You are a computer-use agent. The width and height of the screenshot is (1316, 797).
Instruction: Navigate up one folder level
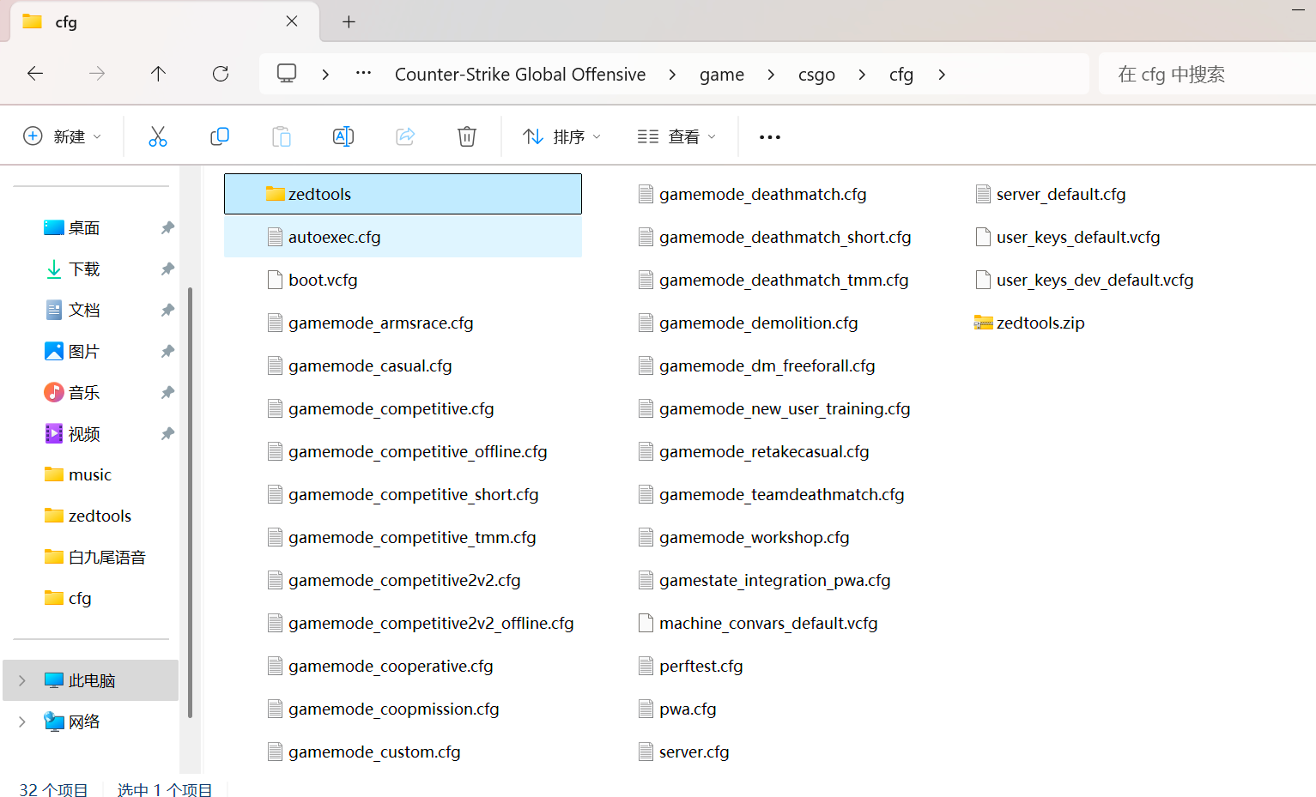pos(158,74)
